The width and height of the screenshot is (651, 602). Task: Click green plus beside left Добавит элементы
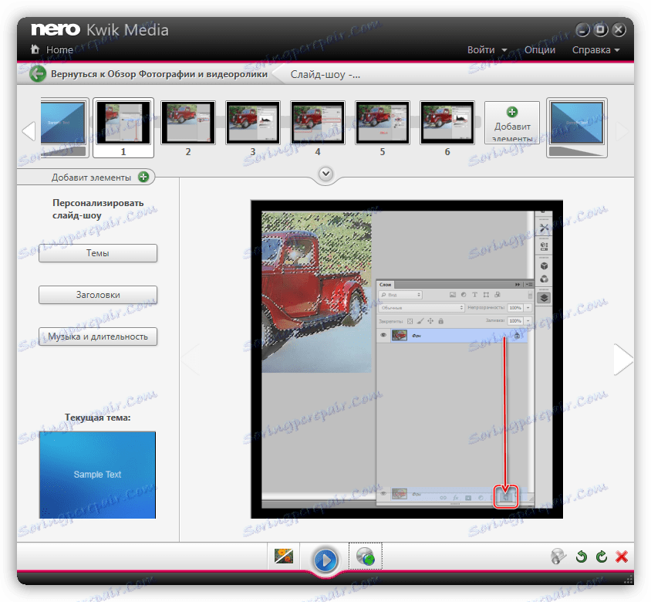[x=143, y=177]
